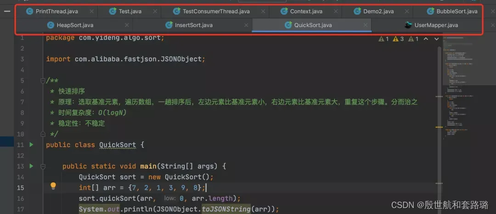Click the gray weak warning indicator showing 1
The height and width of the screenshot is (214, 496).
tap(383, 39)
